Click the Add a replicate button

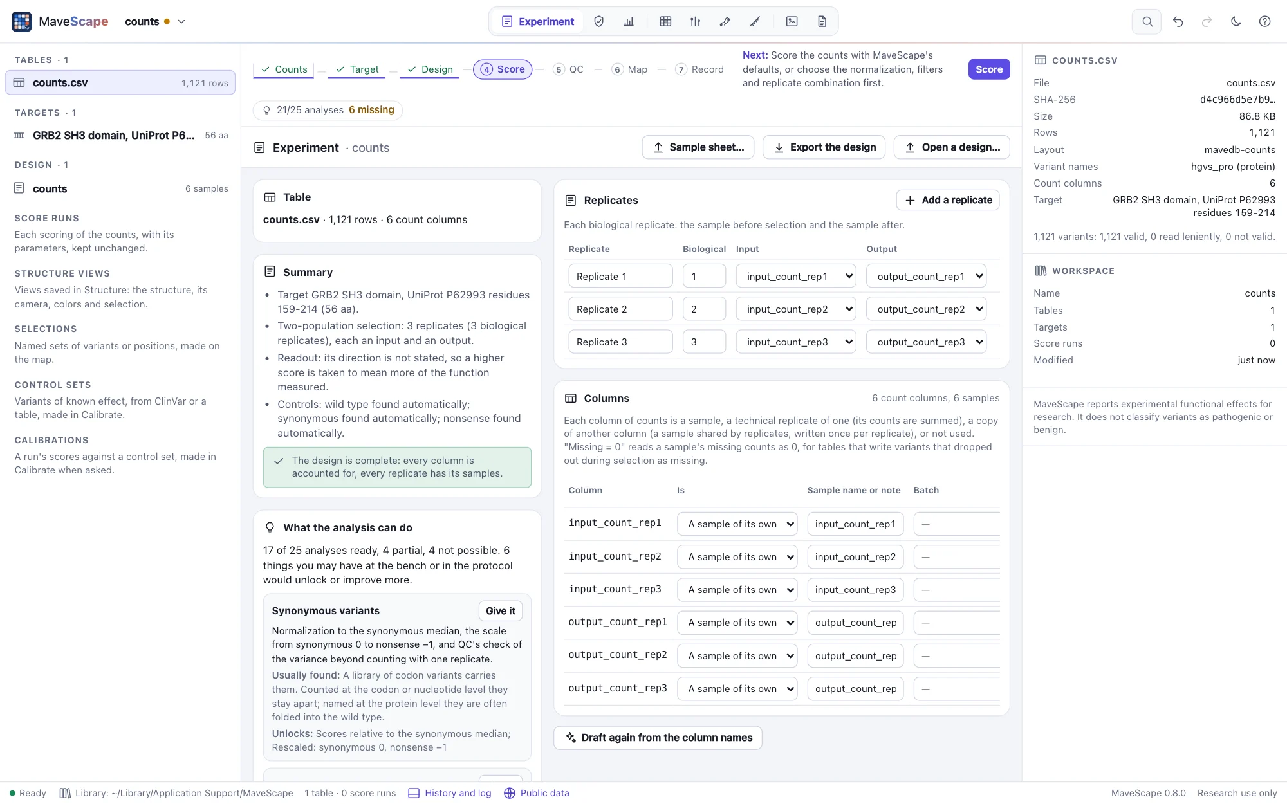coord(948,200)
